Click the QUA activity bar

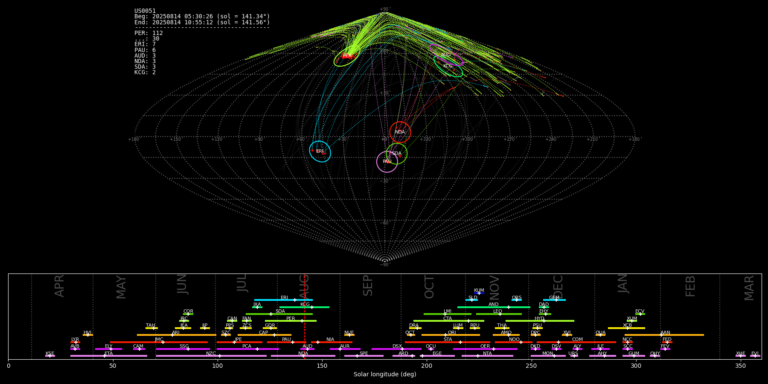coord(600,335)
